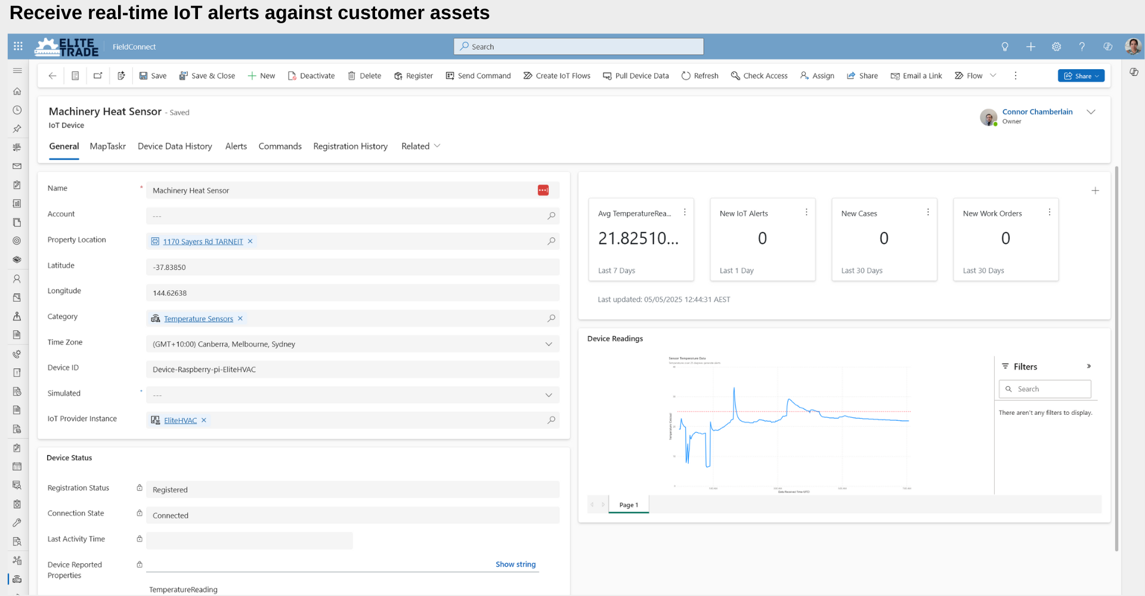Open the settings gear icon
This screenshot has height=596, width=1145.
point(1056,46)
